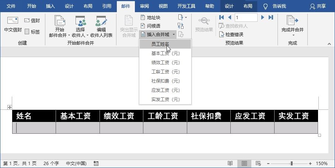Go to next record
The height and width of the screenshot is (168, 335).
coord(263,17)
